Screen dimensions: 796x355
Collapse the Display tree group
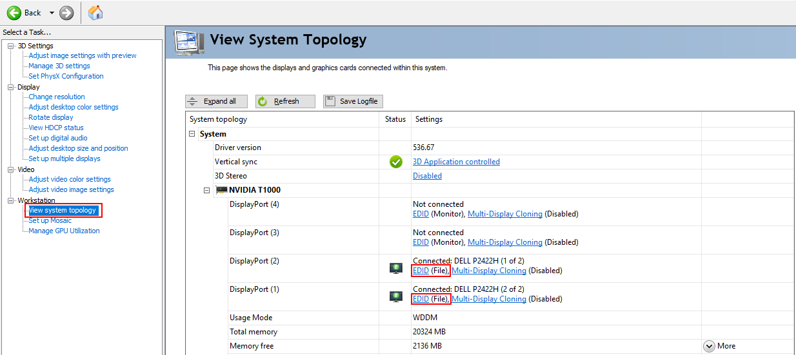(x=10, y=87)
